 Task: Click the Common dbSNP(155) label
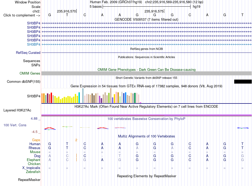(24, 82)
